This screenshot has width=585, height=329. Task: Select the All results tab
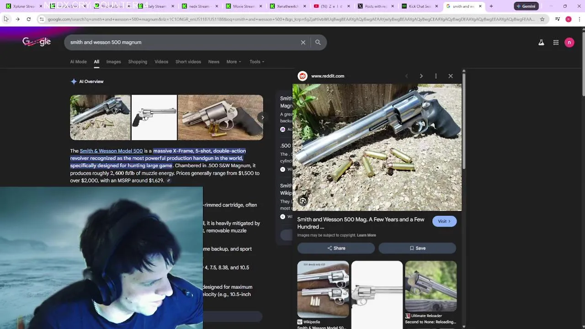[x=96, y=62]
